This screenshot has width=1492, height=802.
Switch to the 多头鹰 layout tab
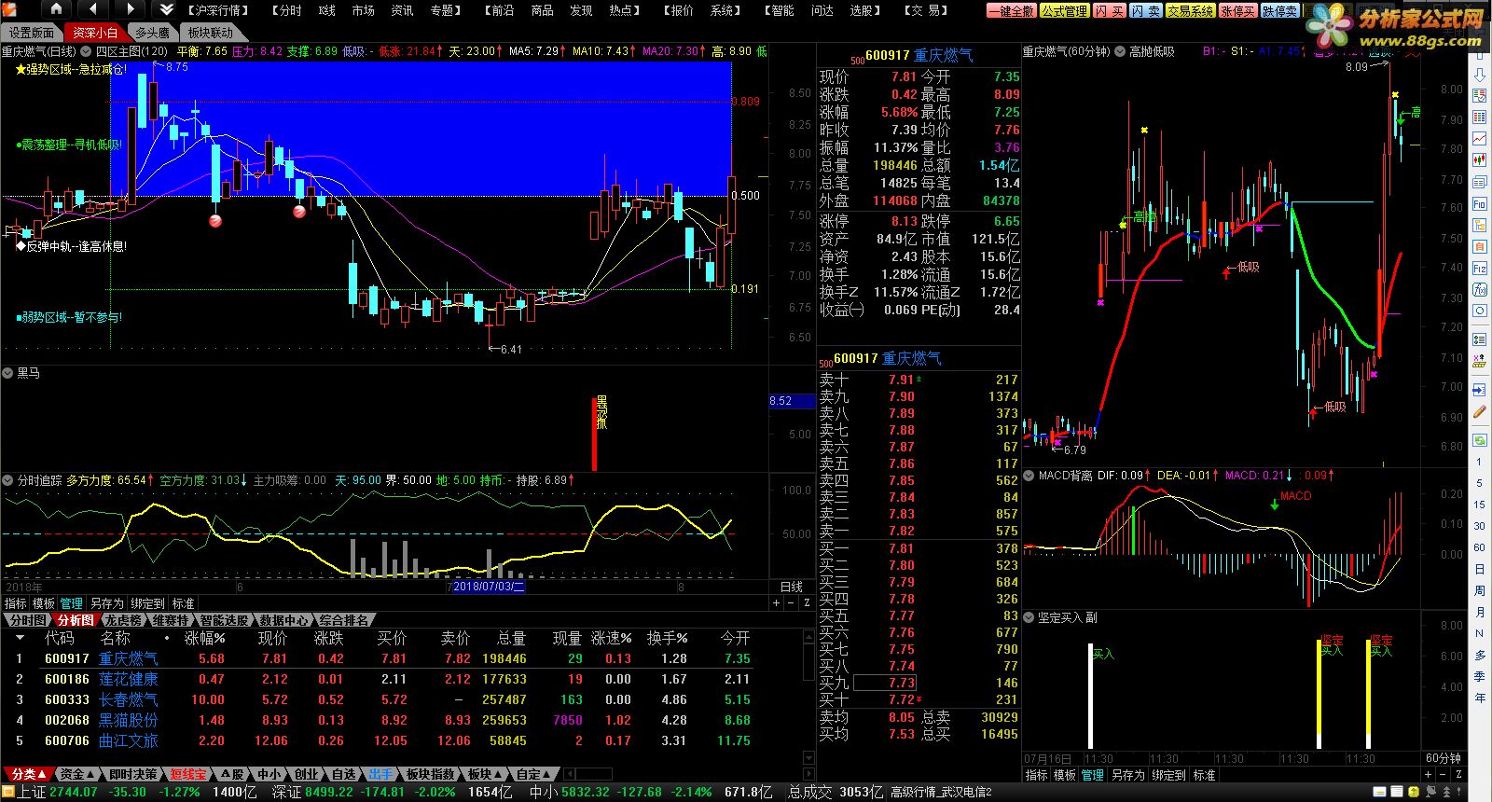pos(152,33)
